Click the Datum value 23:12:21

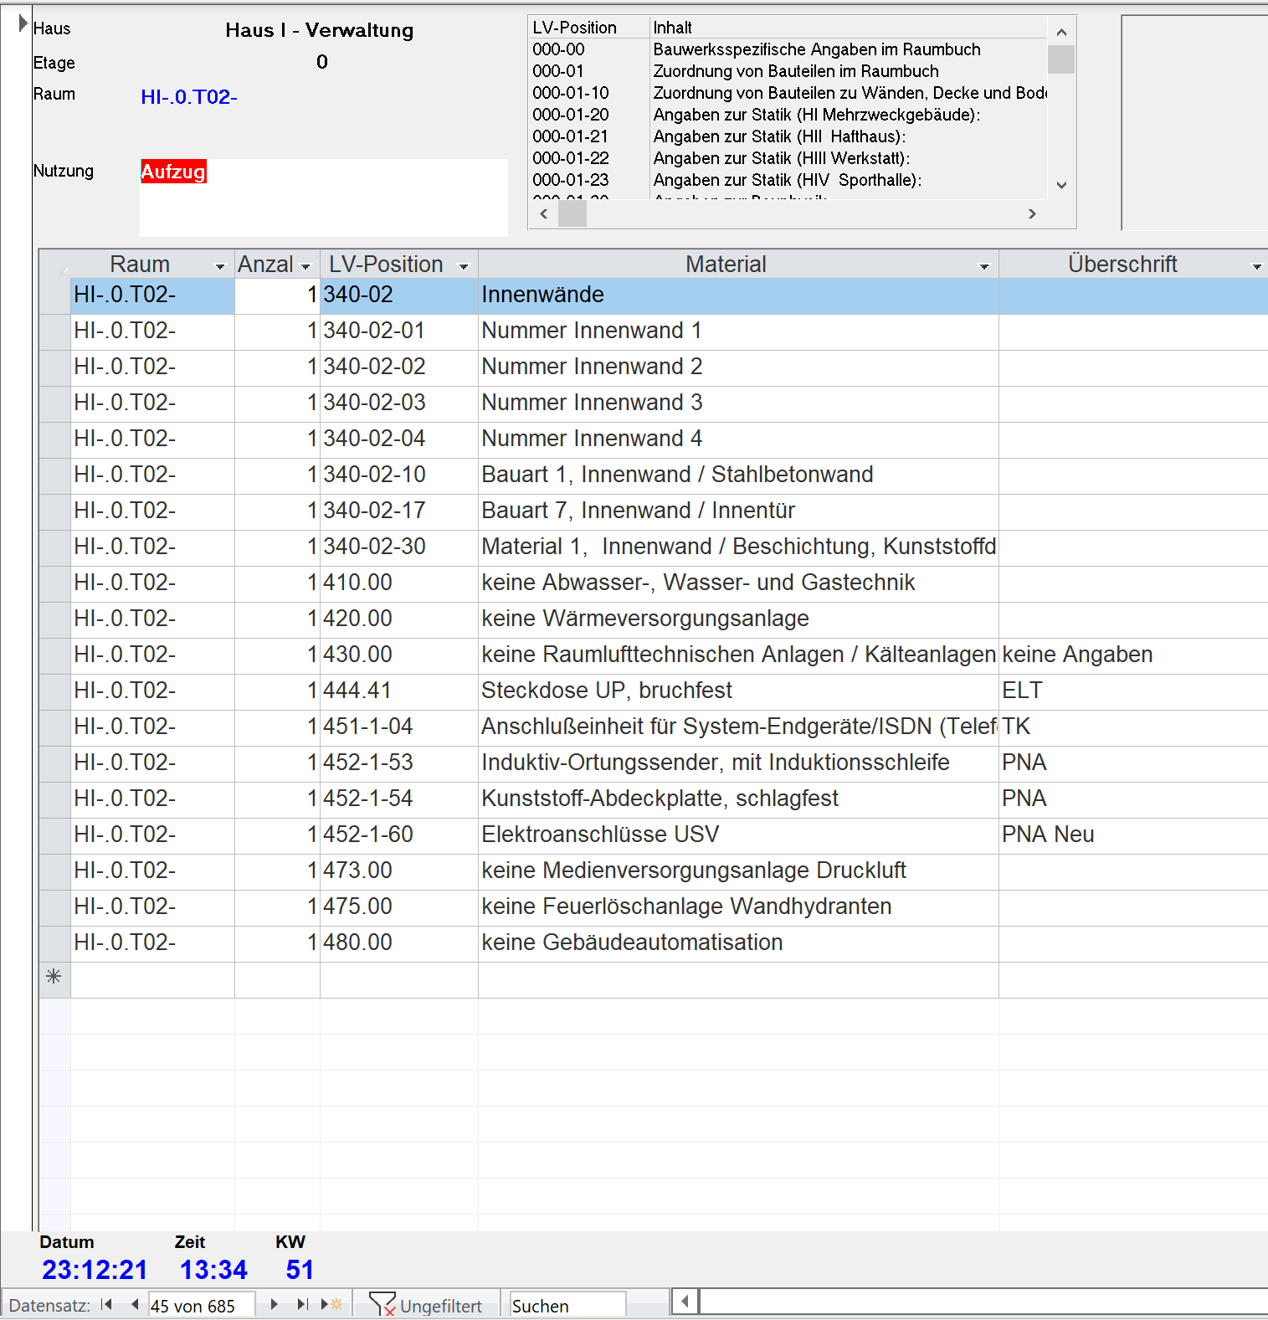(x=95, y=1270)
